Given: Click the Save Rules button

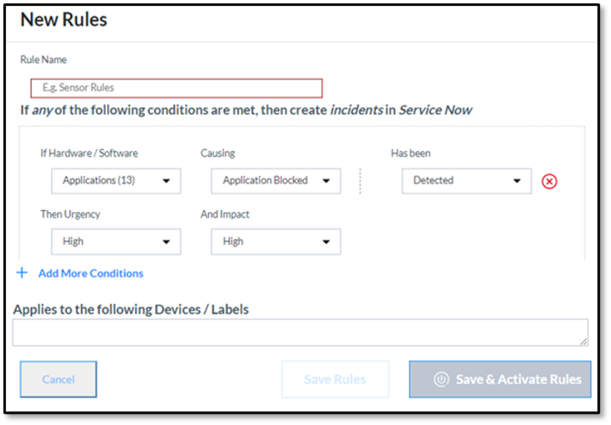Looking at the screenshot, I should point(335,379).
